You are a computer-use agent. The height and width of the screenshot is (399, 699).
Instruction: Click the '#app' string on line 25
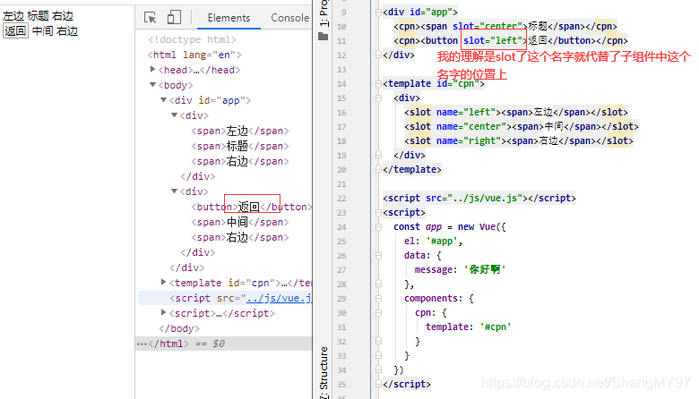[x=442, y=241]
